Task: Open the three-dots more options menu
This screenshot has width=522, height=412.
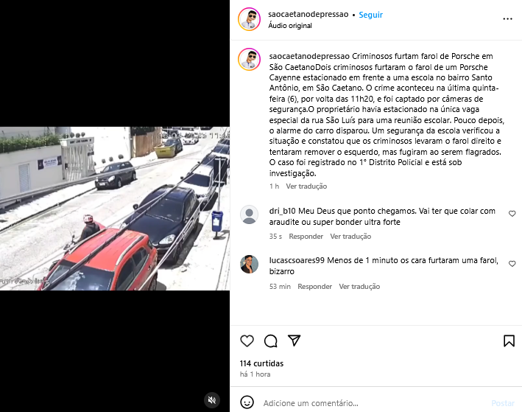Action: (x=507, y=19)
